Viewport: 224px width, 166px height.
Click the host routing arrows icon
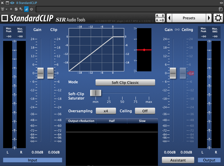[x=21, y=9]
